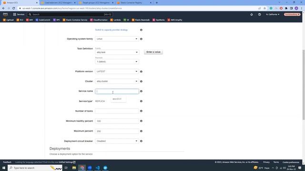Open a new browser tab

click(157, 3)
